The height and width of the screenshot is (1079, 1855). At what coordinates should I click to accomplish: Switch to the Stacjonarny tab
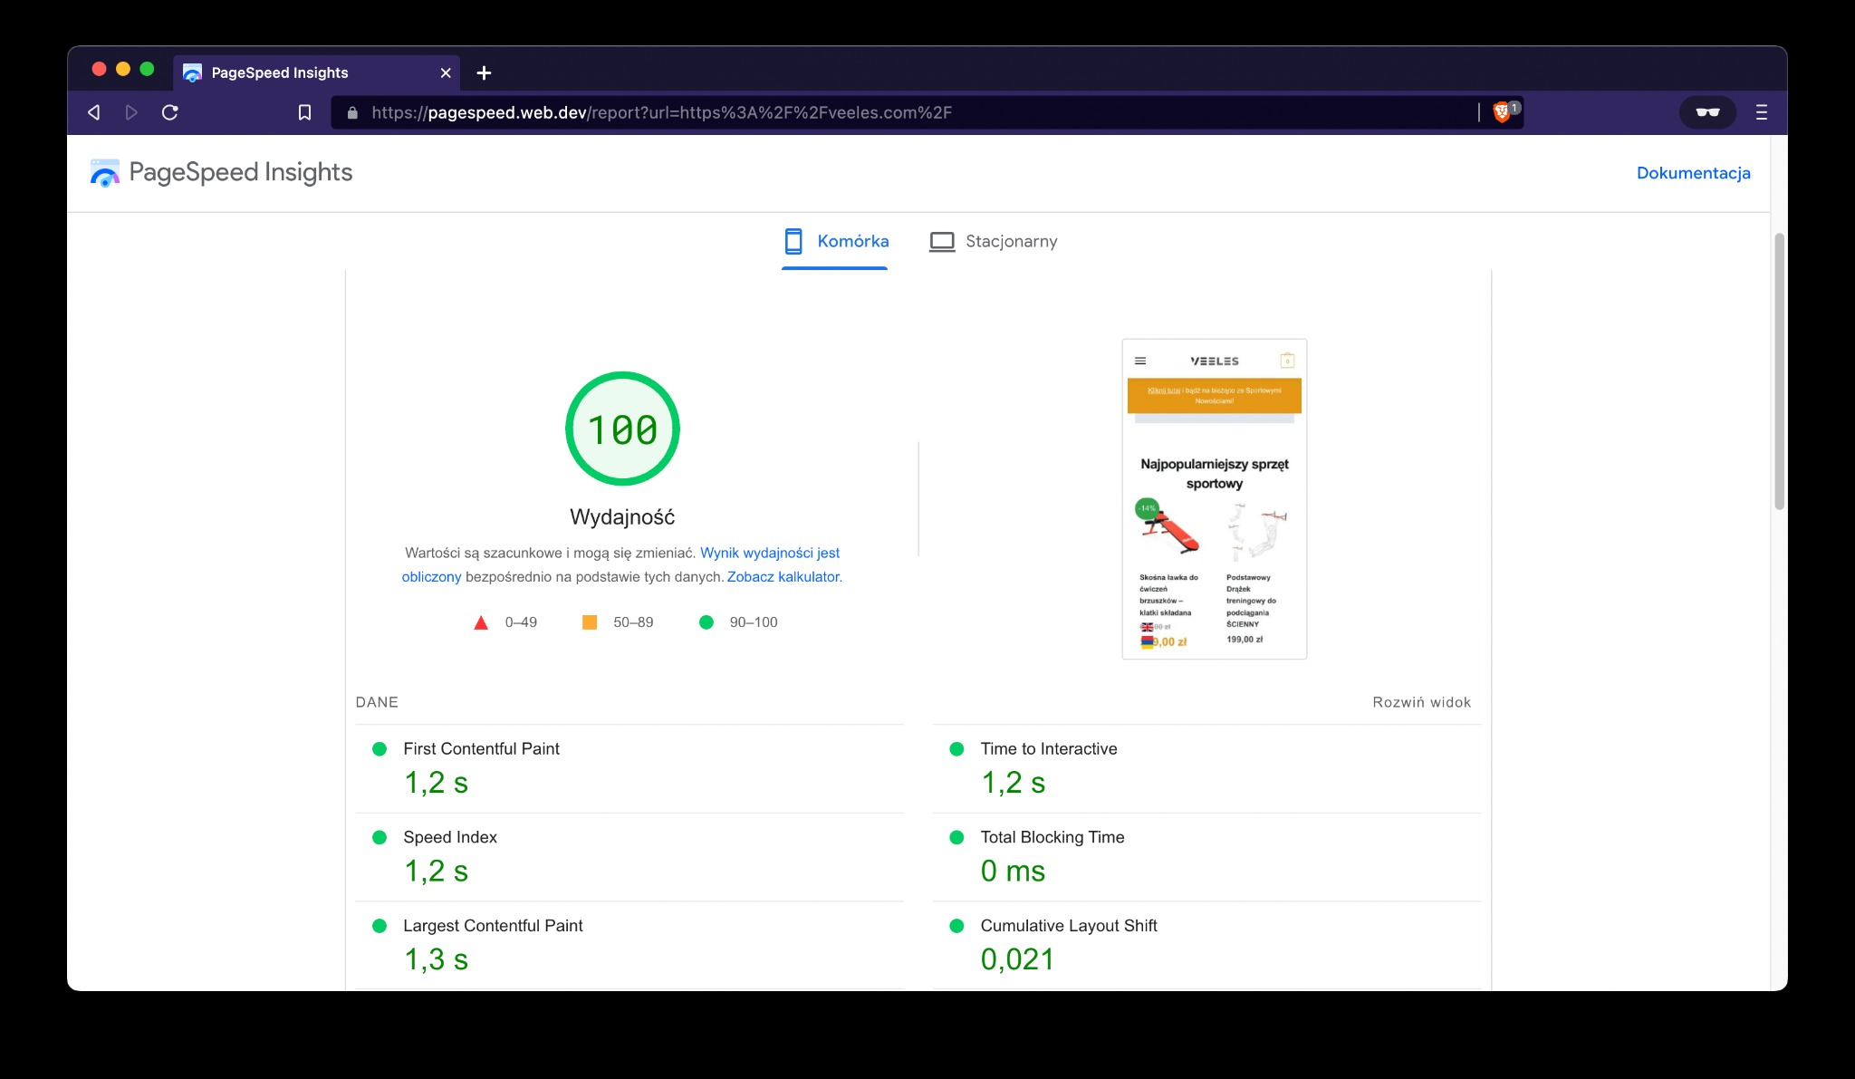pos(1012,241)
